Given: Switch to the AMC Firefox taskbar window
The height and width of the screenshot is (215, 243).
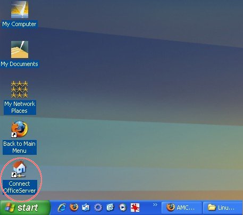Looking at the screenshot, I should 182,208.
